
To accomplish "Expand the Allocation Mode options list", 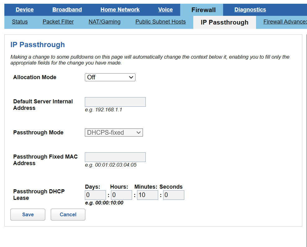I will coord(110,77).
